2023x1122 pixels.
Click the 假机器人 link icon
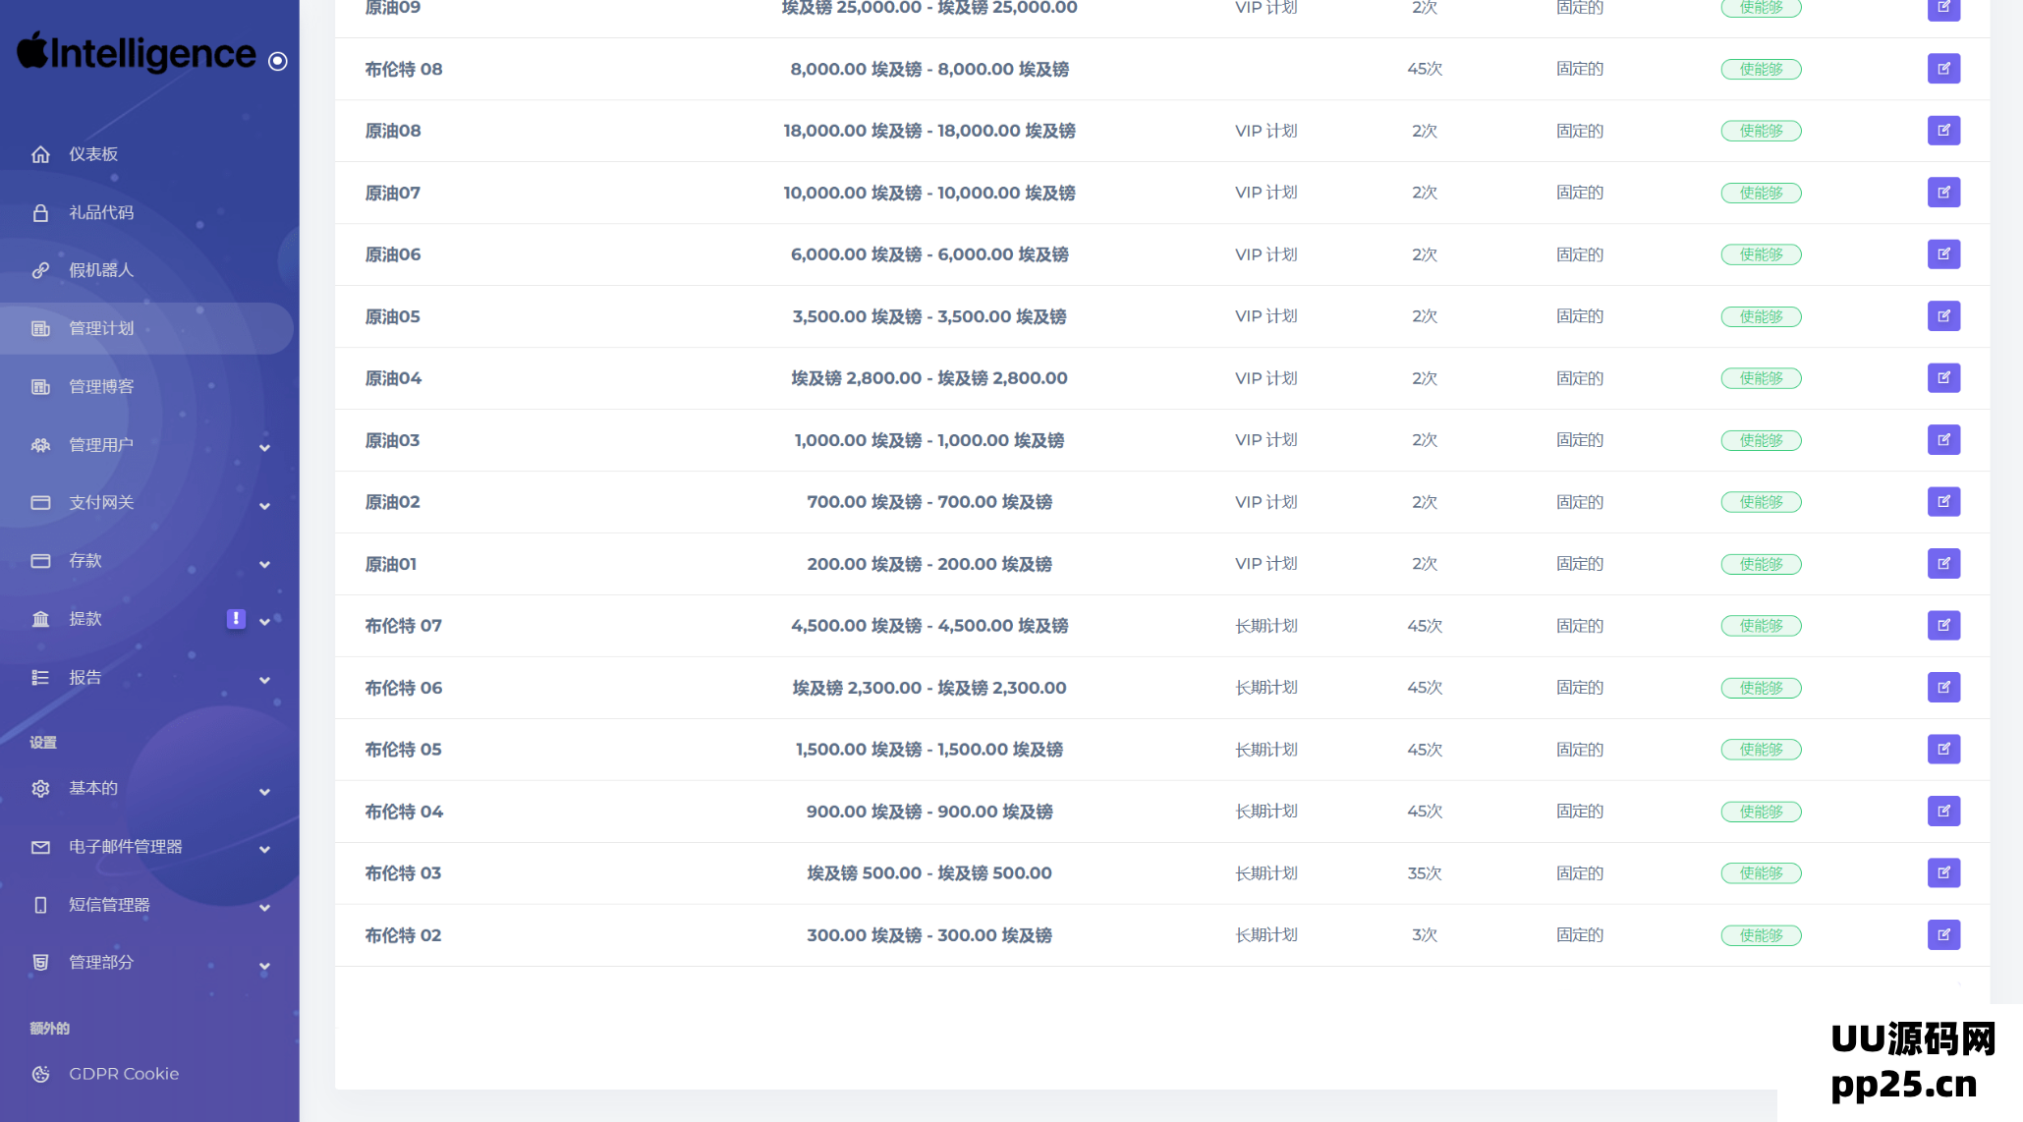40,270
